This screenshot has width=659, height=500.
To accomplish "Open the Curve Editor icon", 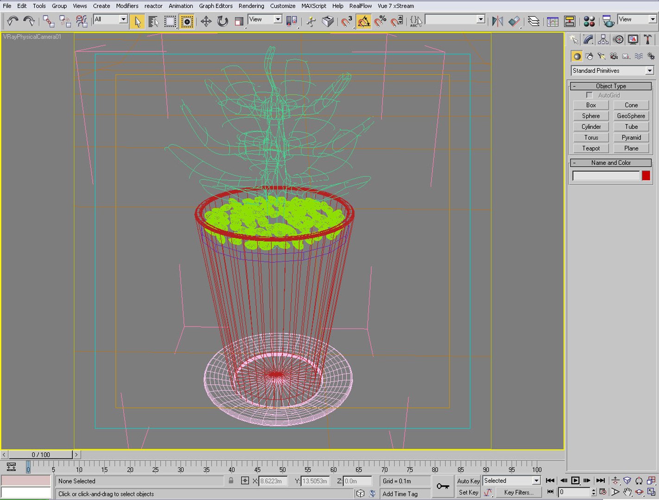I will point(552,21).
